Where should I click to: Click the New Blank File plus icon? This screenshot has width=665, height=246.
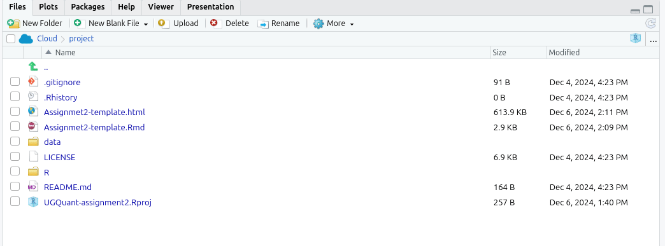[80, 24]
